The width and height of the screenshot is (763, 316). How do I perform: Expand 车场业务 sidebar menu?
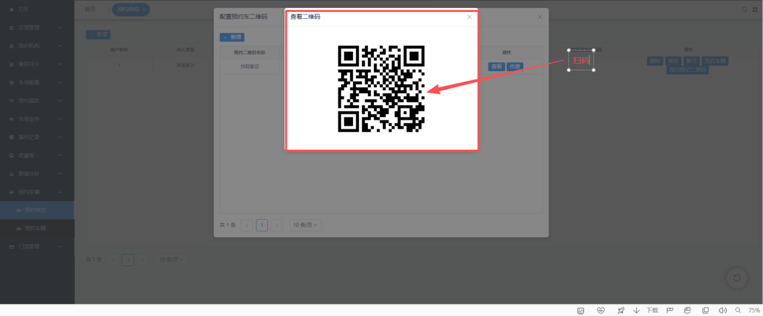tap(37, 119)
